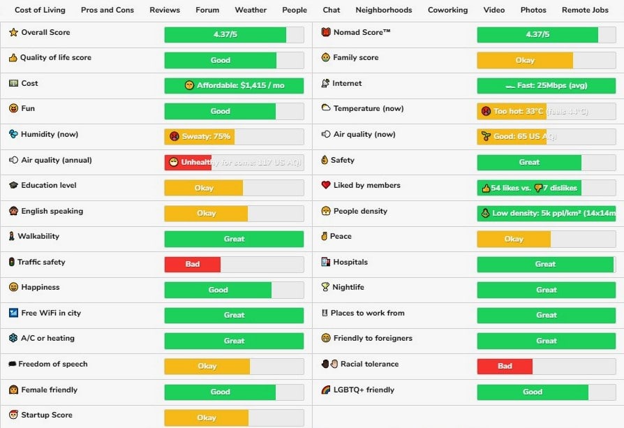Open the Cost of Living tab
The image size is (624, 428).
click(40, 10)
